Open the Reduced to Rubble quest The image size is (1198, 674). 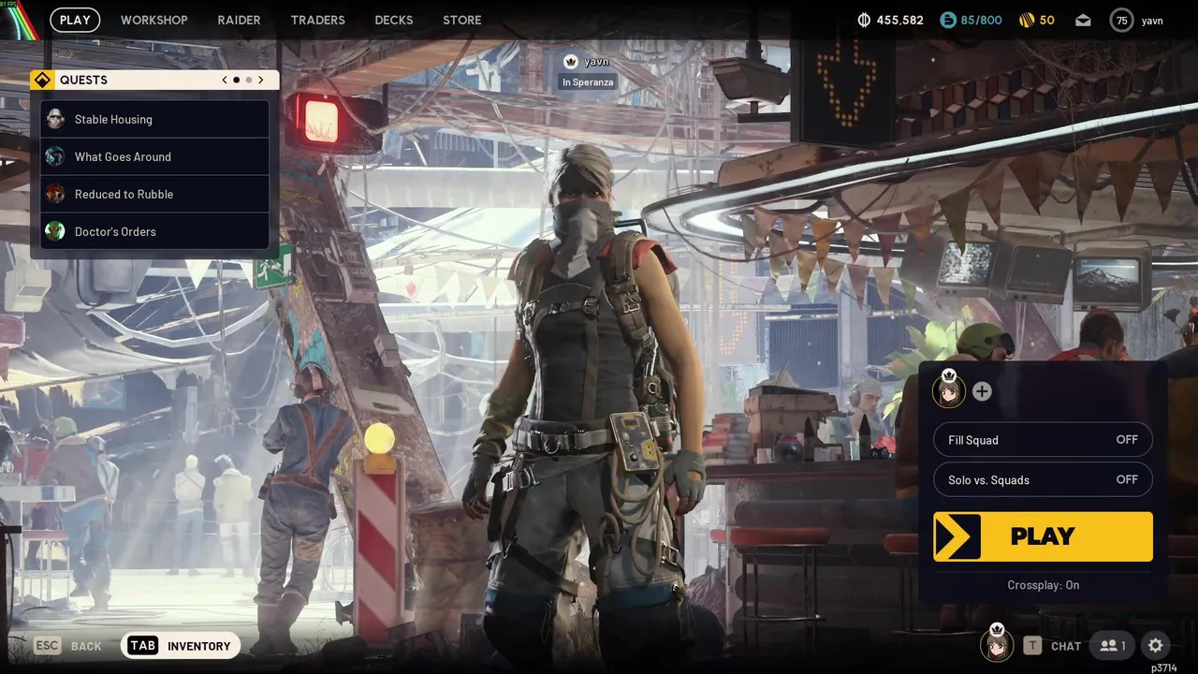[x=154, y=194]
